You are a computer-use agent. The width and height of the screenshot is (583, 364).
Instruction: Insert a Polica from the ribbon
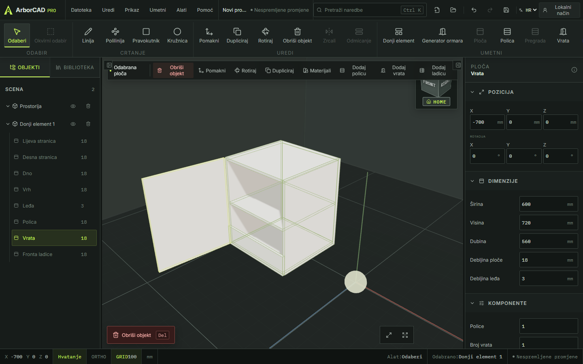coord(507,35)
